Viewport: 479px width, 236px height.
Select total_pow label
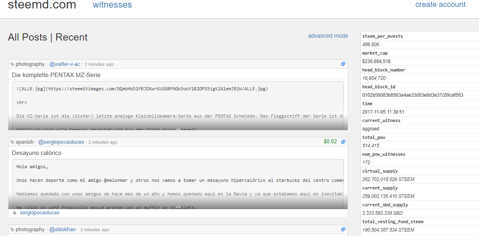(x=374, y=137)
